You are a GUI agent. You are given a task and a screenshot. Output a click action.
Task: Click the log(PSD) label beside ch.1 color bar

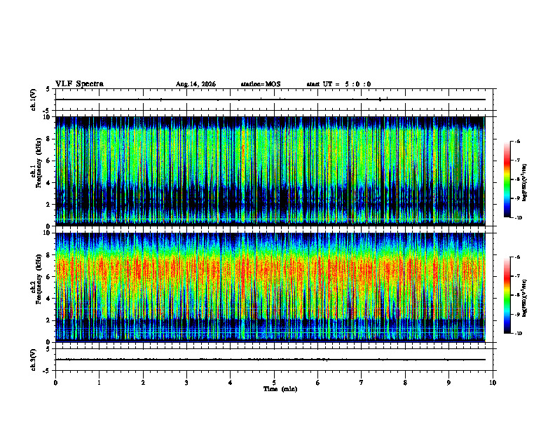click(525, 183)
